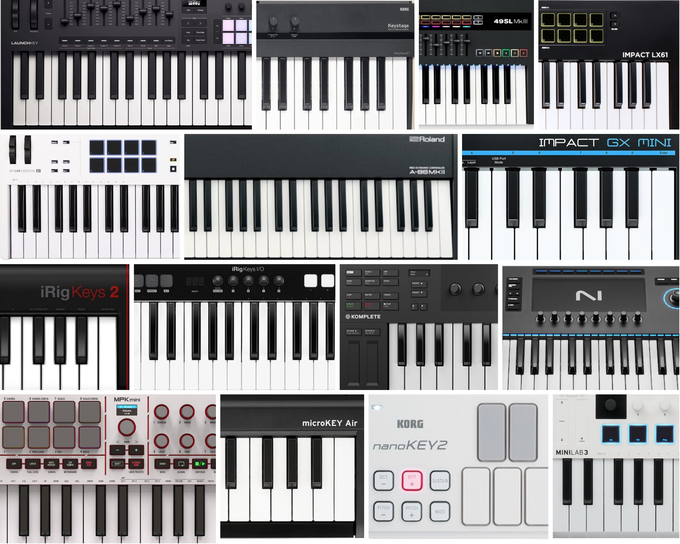Click the Arp pad on MiniLab 3

tap(611, 434)
